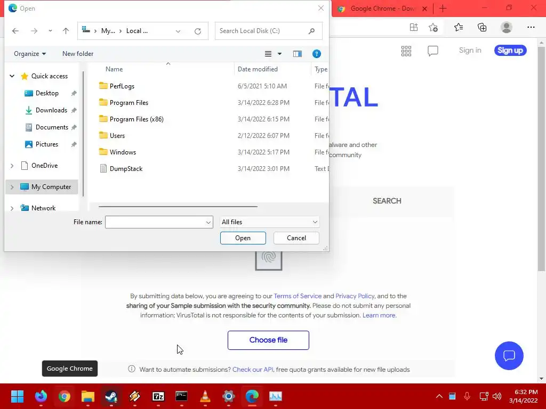Click the My computer icon in address bar

click(x=86, y=30)
